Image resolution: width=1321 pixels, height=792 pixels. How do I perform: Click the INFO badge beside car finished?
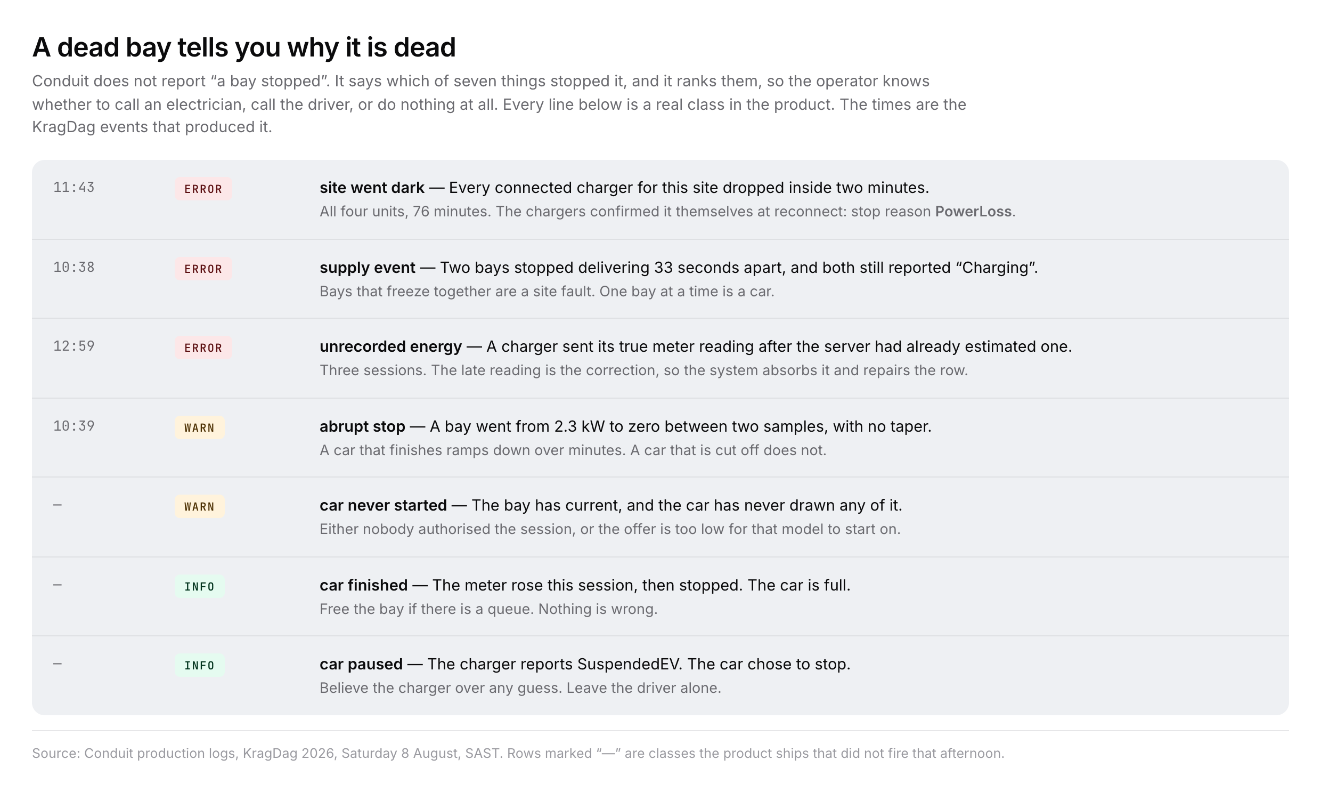point(199,586)
